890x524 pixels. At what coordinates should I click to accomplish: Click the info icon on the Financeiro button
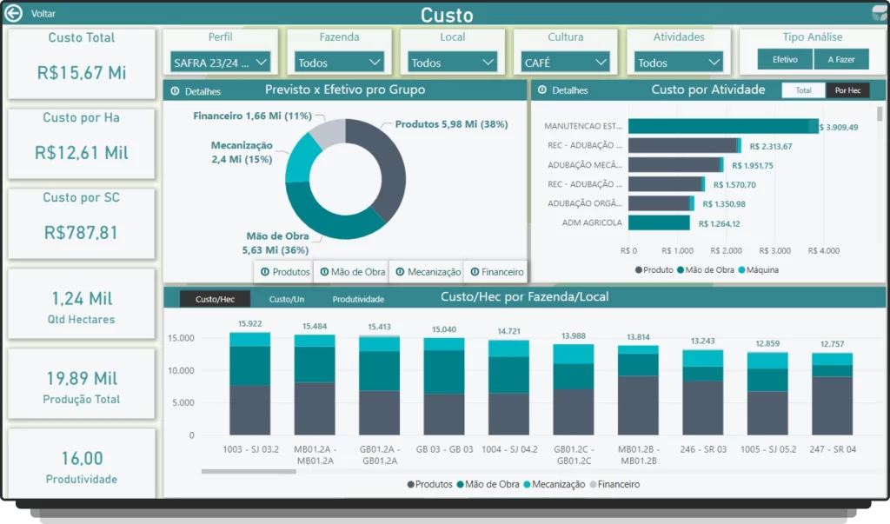[475, 272]
